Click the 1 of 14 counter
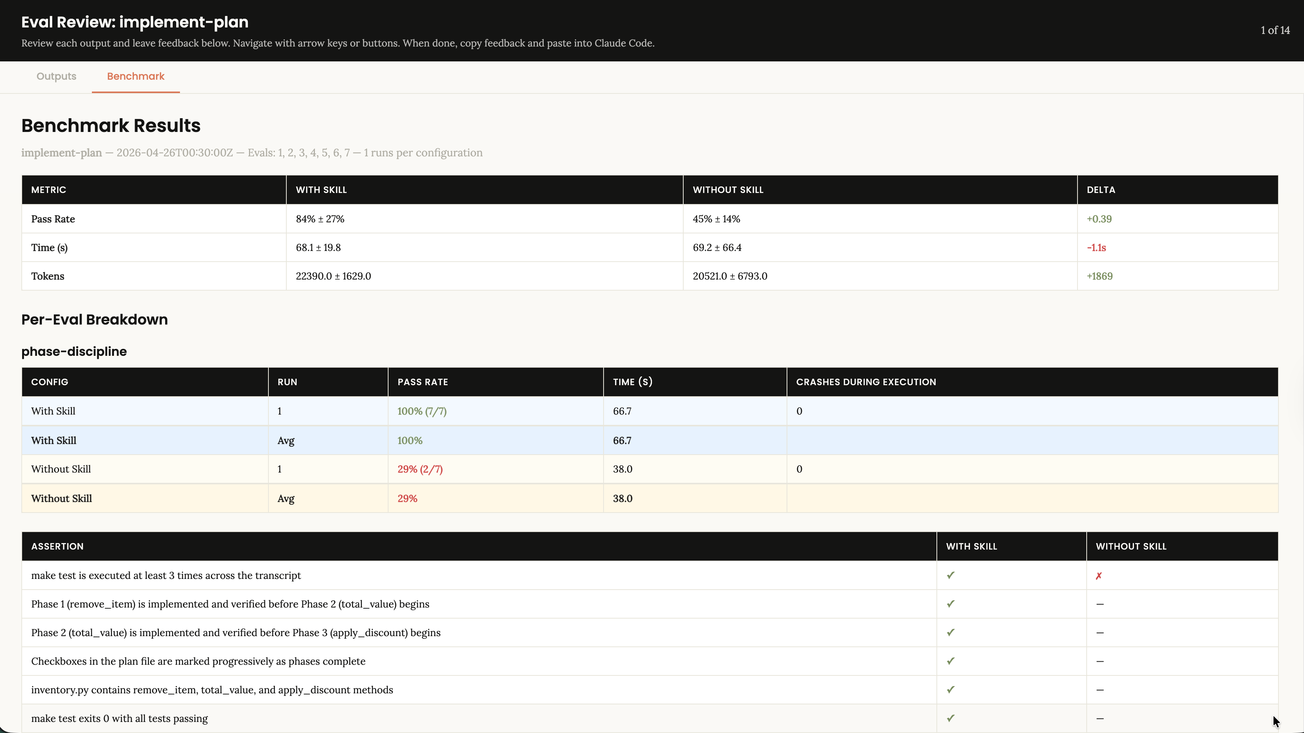 pyautogui.click(x=1275, y=31)
